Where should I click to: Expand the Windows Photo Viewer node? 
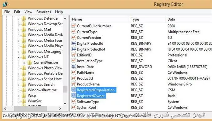coord(18,68)
